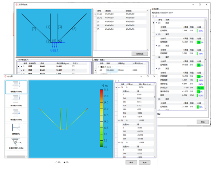The width and height of the screenshot is (214, 171).
Task: Select the support reaction diagram thumbnail
Action: (15, 144)
